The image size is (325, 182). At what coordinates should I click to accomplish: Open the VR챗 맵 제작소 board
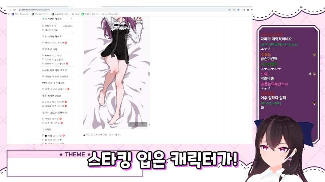[52, 122]
